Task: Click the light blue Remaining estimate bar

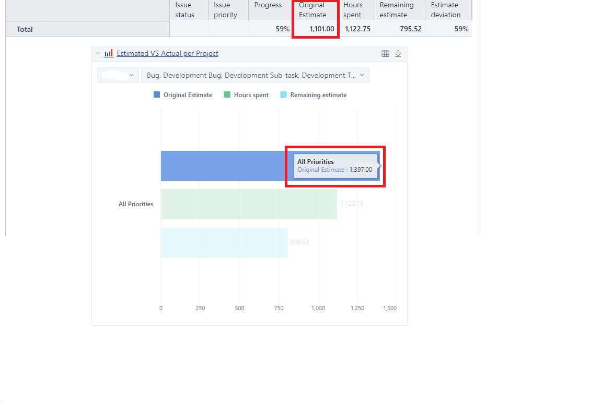Action: [x=224, y=242]
